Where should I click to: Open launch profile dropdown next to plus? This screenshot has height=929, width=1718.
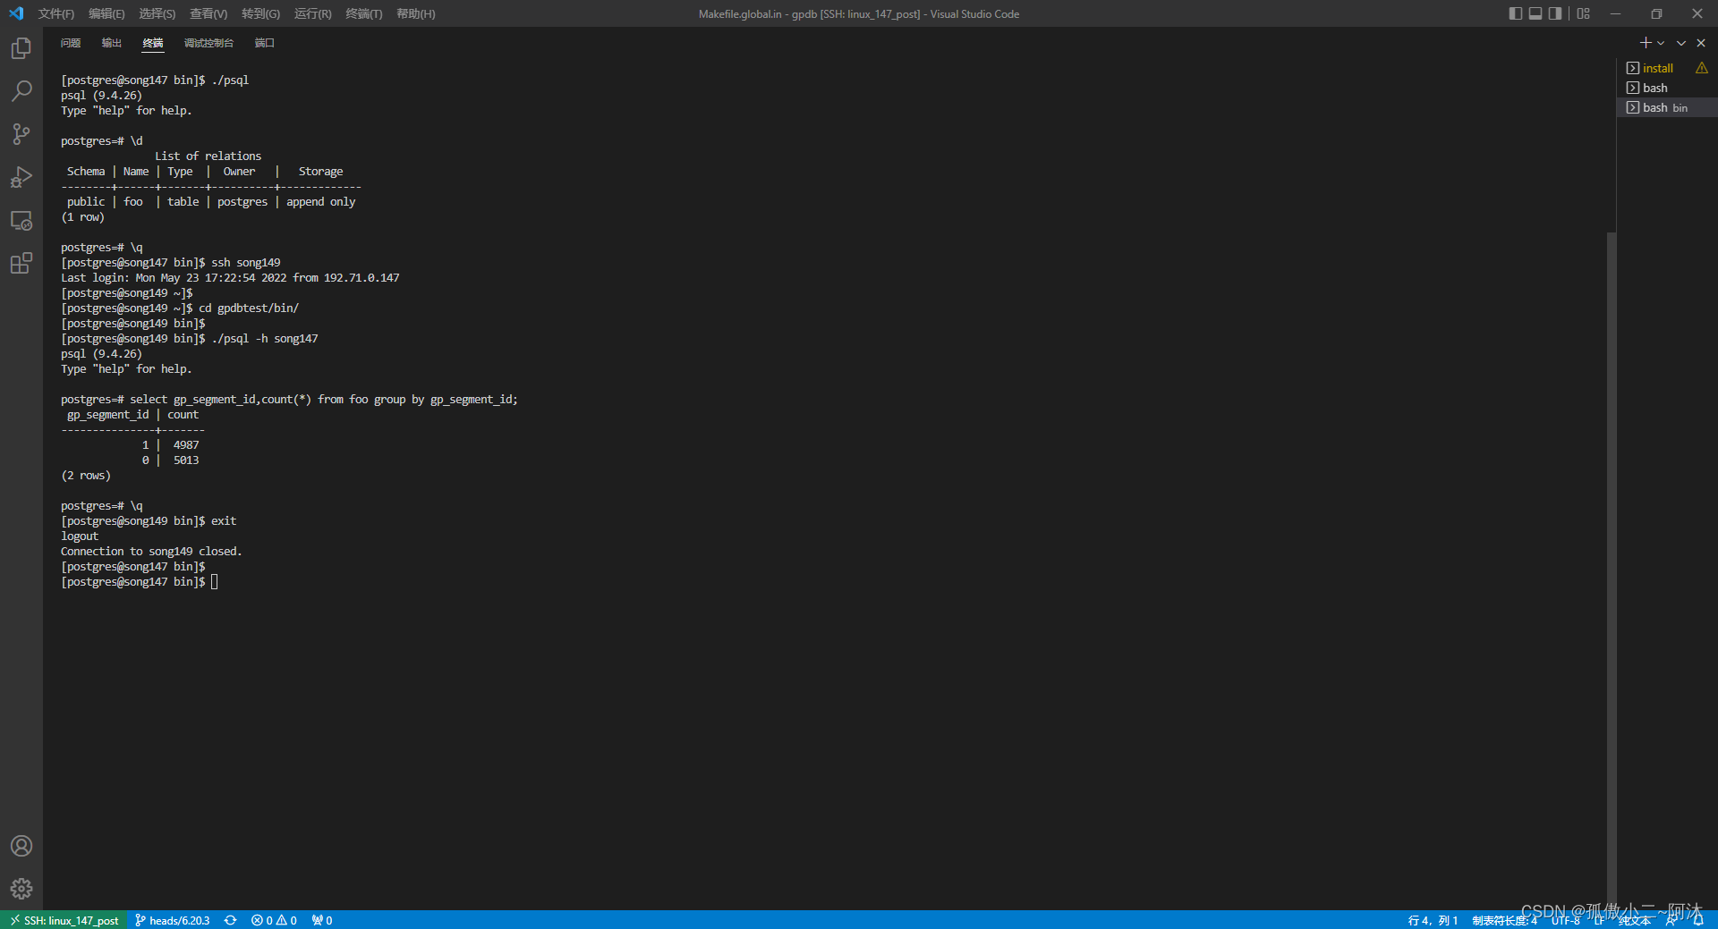(x=1661, y=43)
